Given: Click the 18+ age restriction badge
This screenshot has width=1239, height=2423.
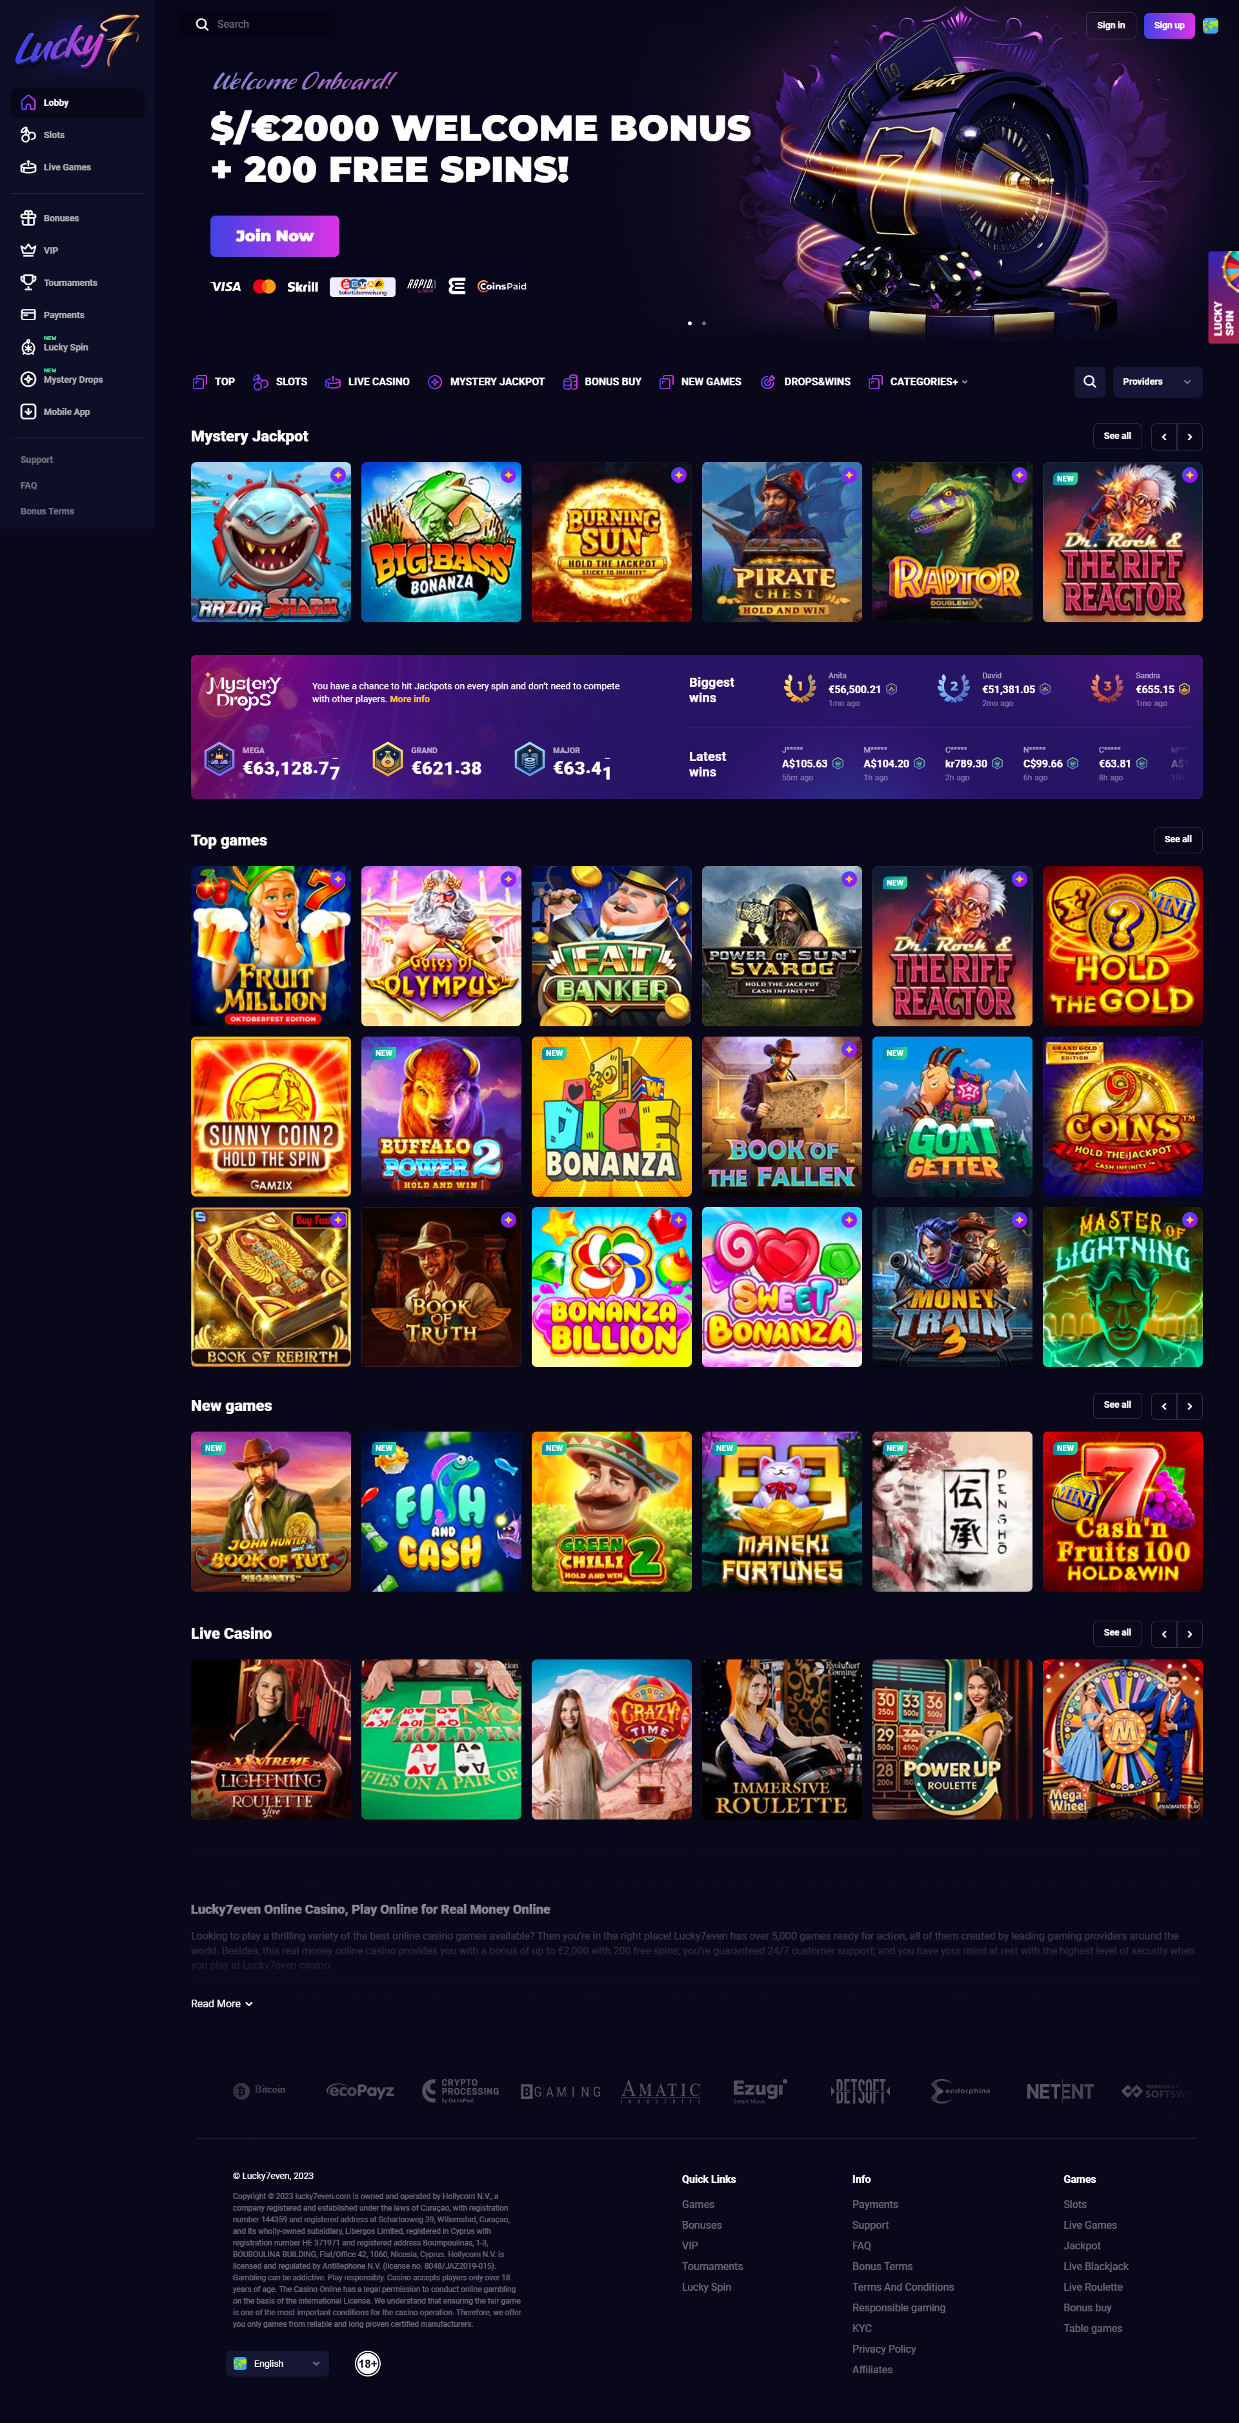Looking at the screenshot, I should pyautogui.click(x=368, y=2363).
